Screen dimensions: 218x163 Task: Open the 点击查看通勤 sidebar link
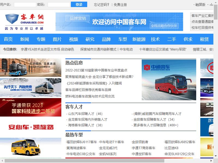(202, 22)
